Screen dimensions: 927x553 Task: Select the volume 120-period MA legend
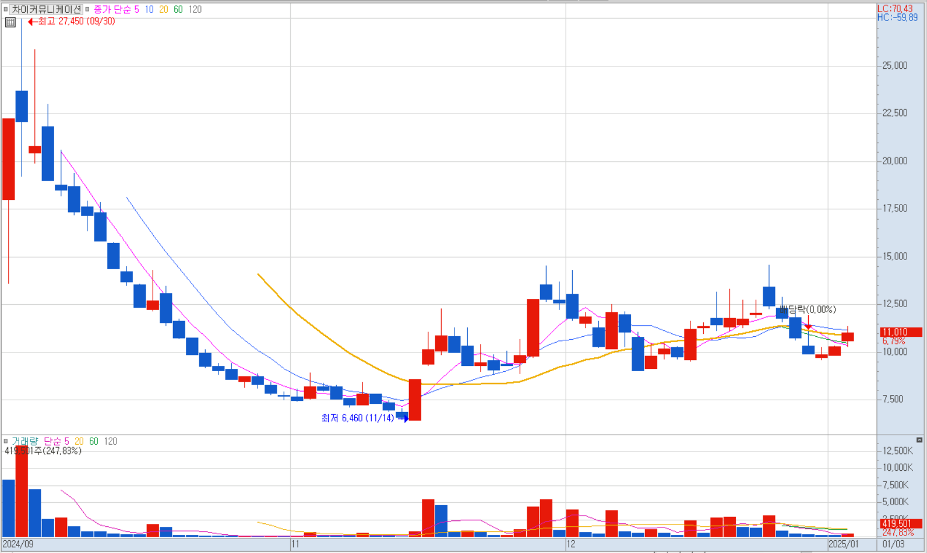pos(111,441)
